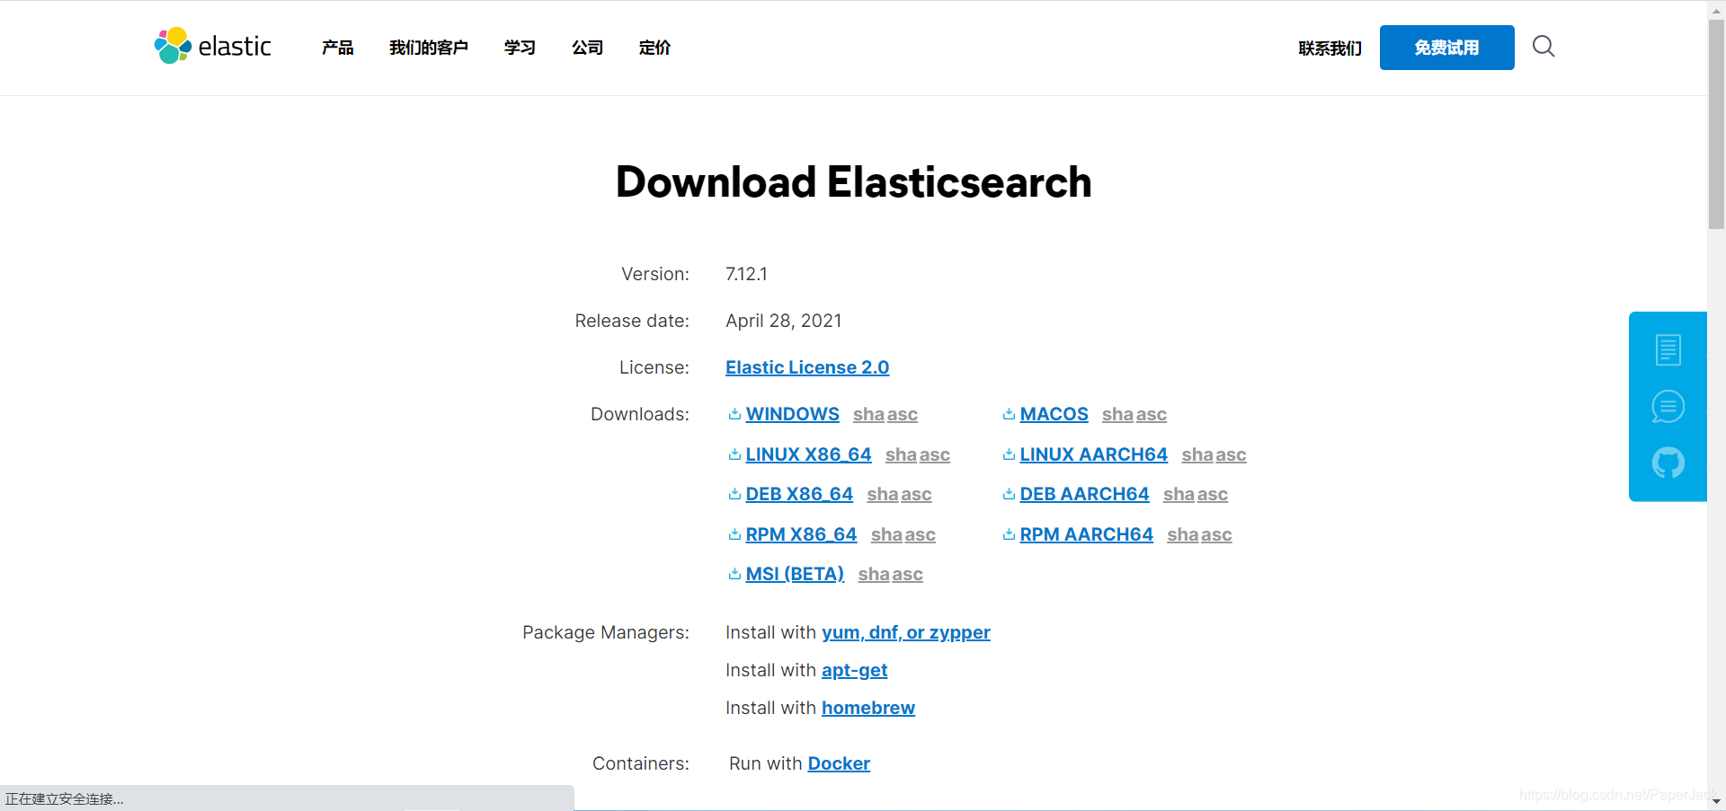
Task: Click the Download Elasticsearch heading
Action: (x=853, y=182)
